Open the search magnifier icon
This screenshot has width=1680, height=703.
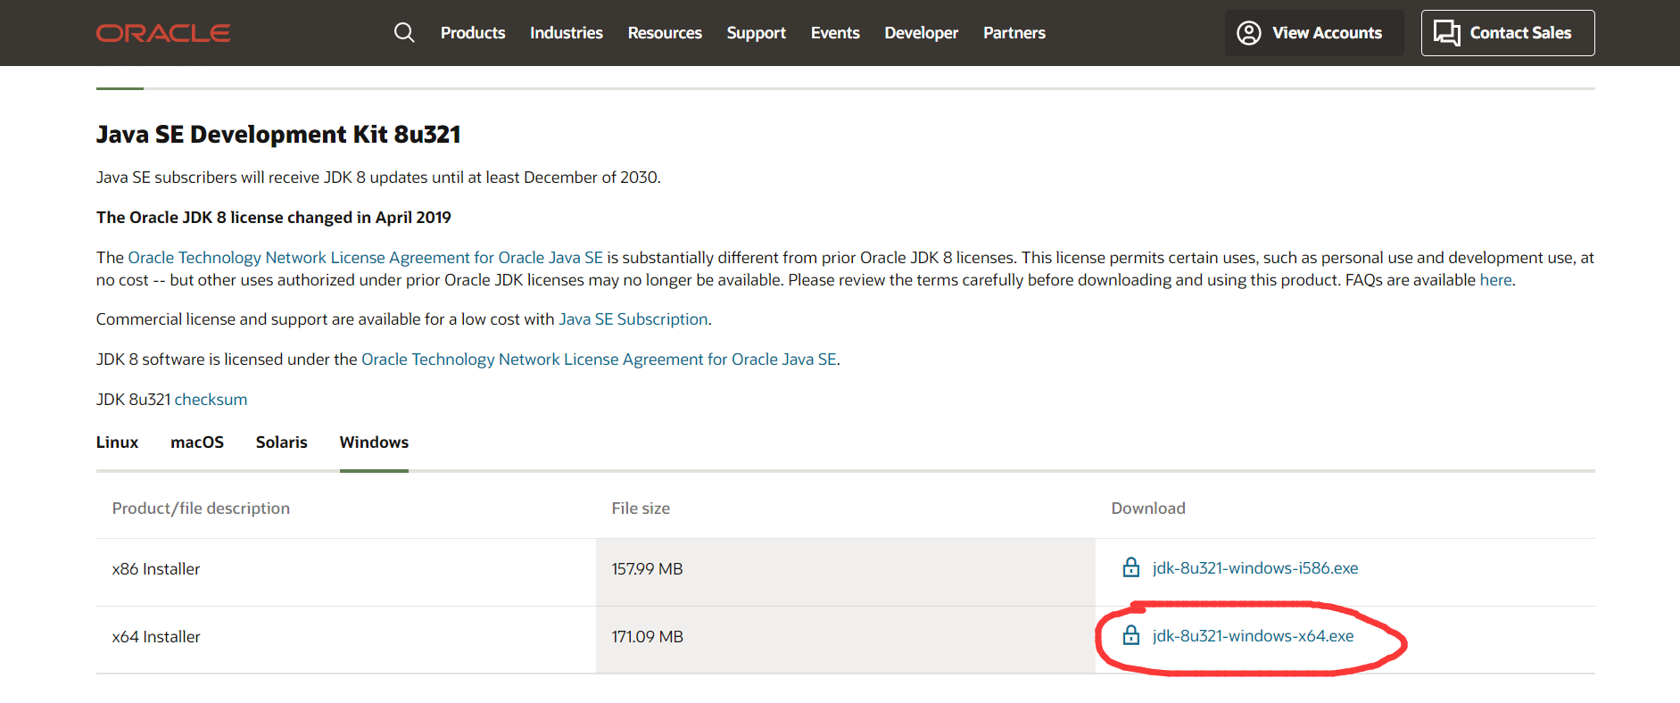click(404, 33)
